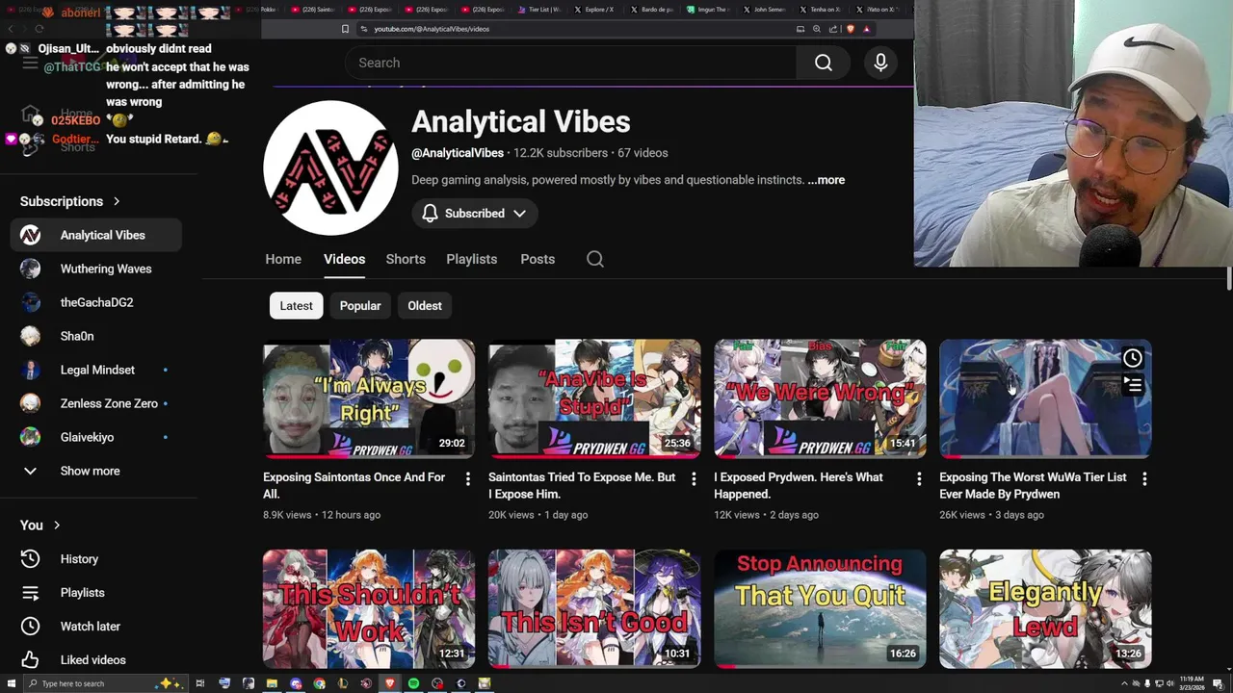1233x693 pixels.
Task: Click the share icon in address bar
Action: click(833, 29)
